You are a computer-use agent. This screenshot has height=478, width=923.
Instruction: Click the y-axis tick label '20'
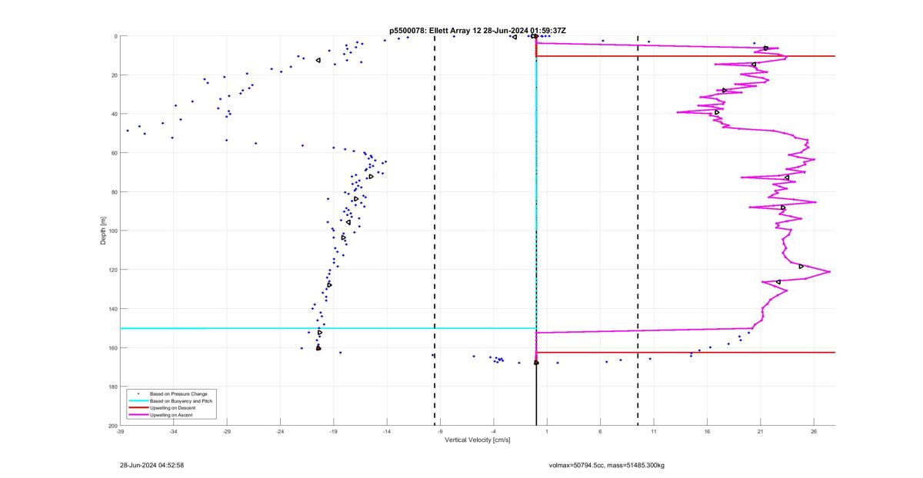(113, 75)
